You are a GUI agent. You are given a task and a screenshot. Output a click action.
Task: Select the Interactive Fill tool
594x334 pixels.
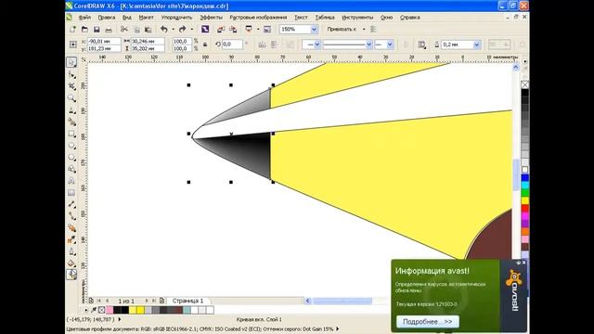point(71,275)
